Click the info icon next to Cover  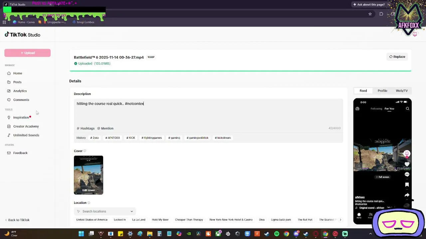pyautogui.click(x=85, y=151)
